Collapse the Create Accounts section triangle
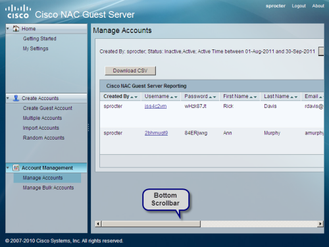Image resolution: width=329 pixels, height=247 pixels. pyautogui.click(x=8, y=98)
